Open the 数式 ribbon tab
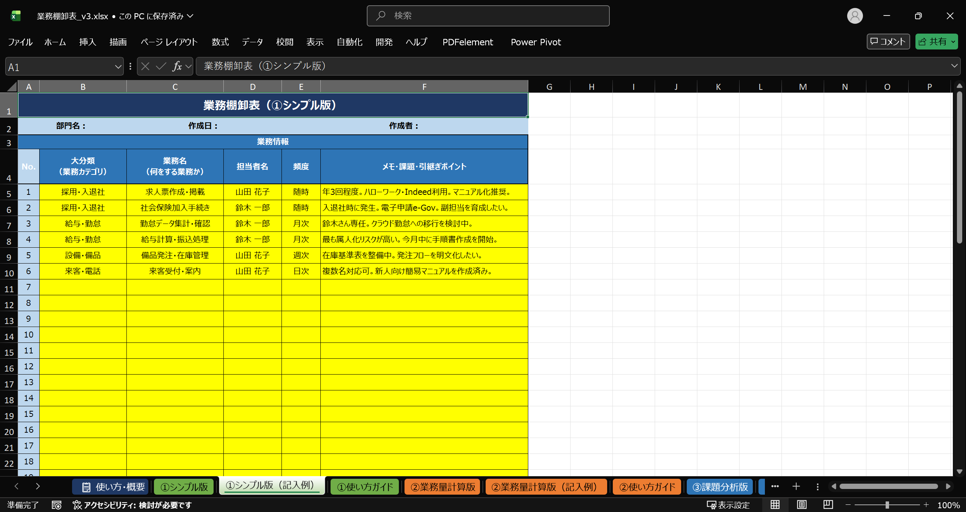 pos(220,42)
